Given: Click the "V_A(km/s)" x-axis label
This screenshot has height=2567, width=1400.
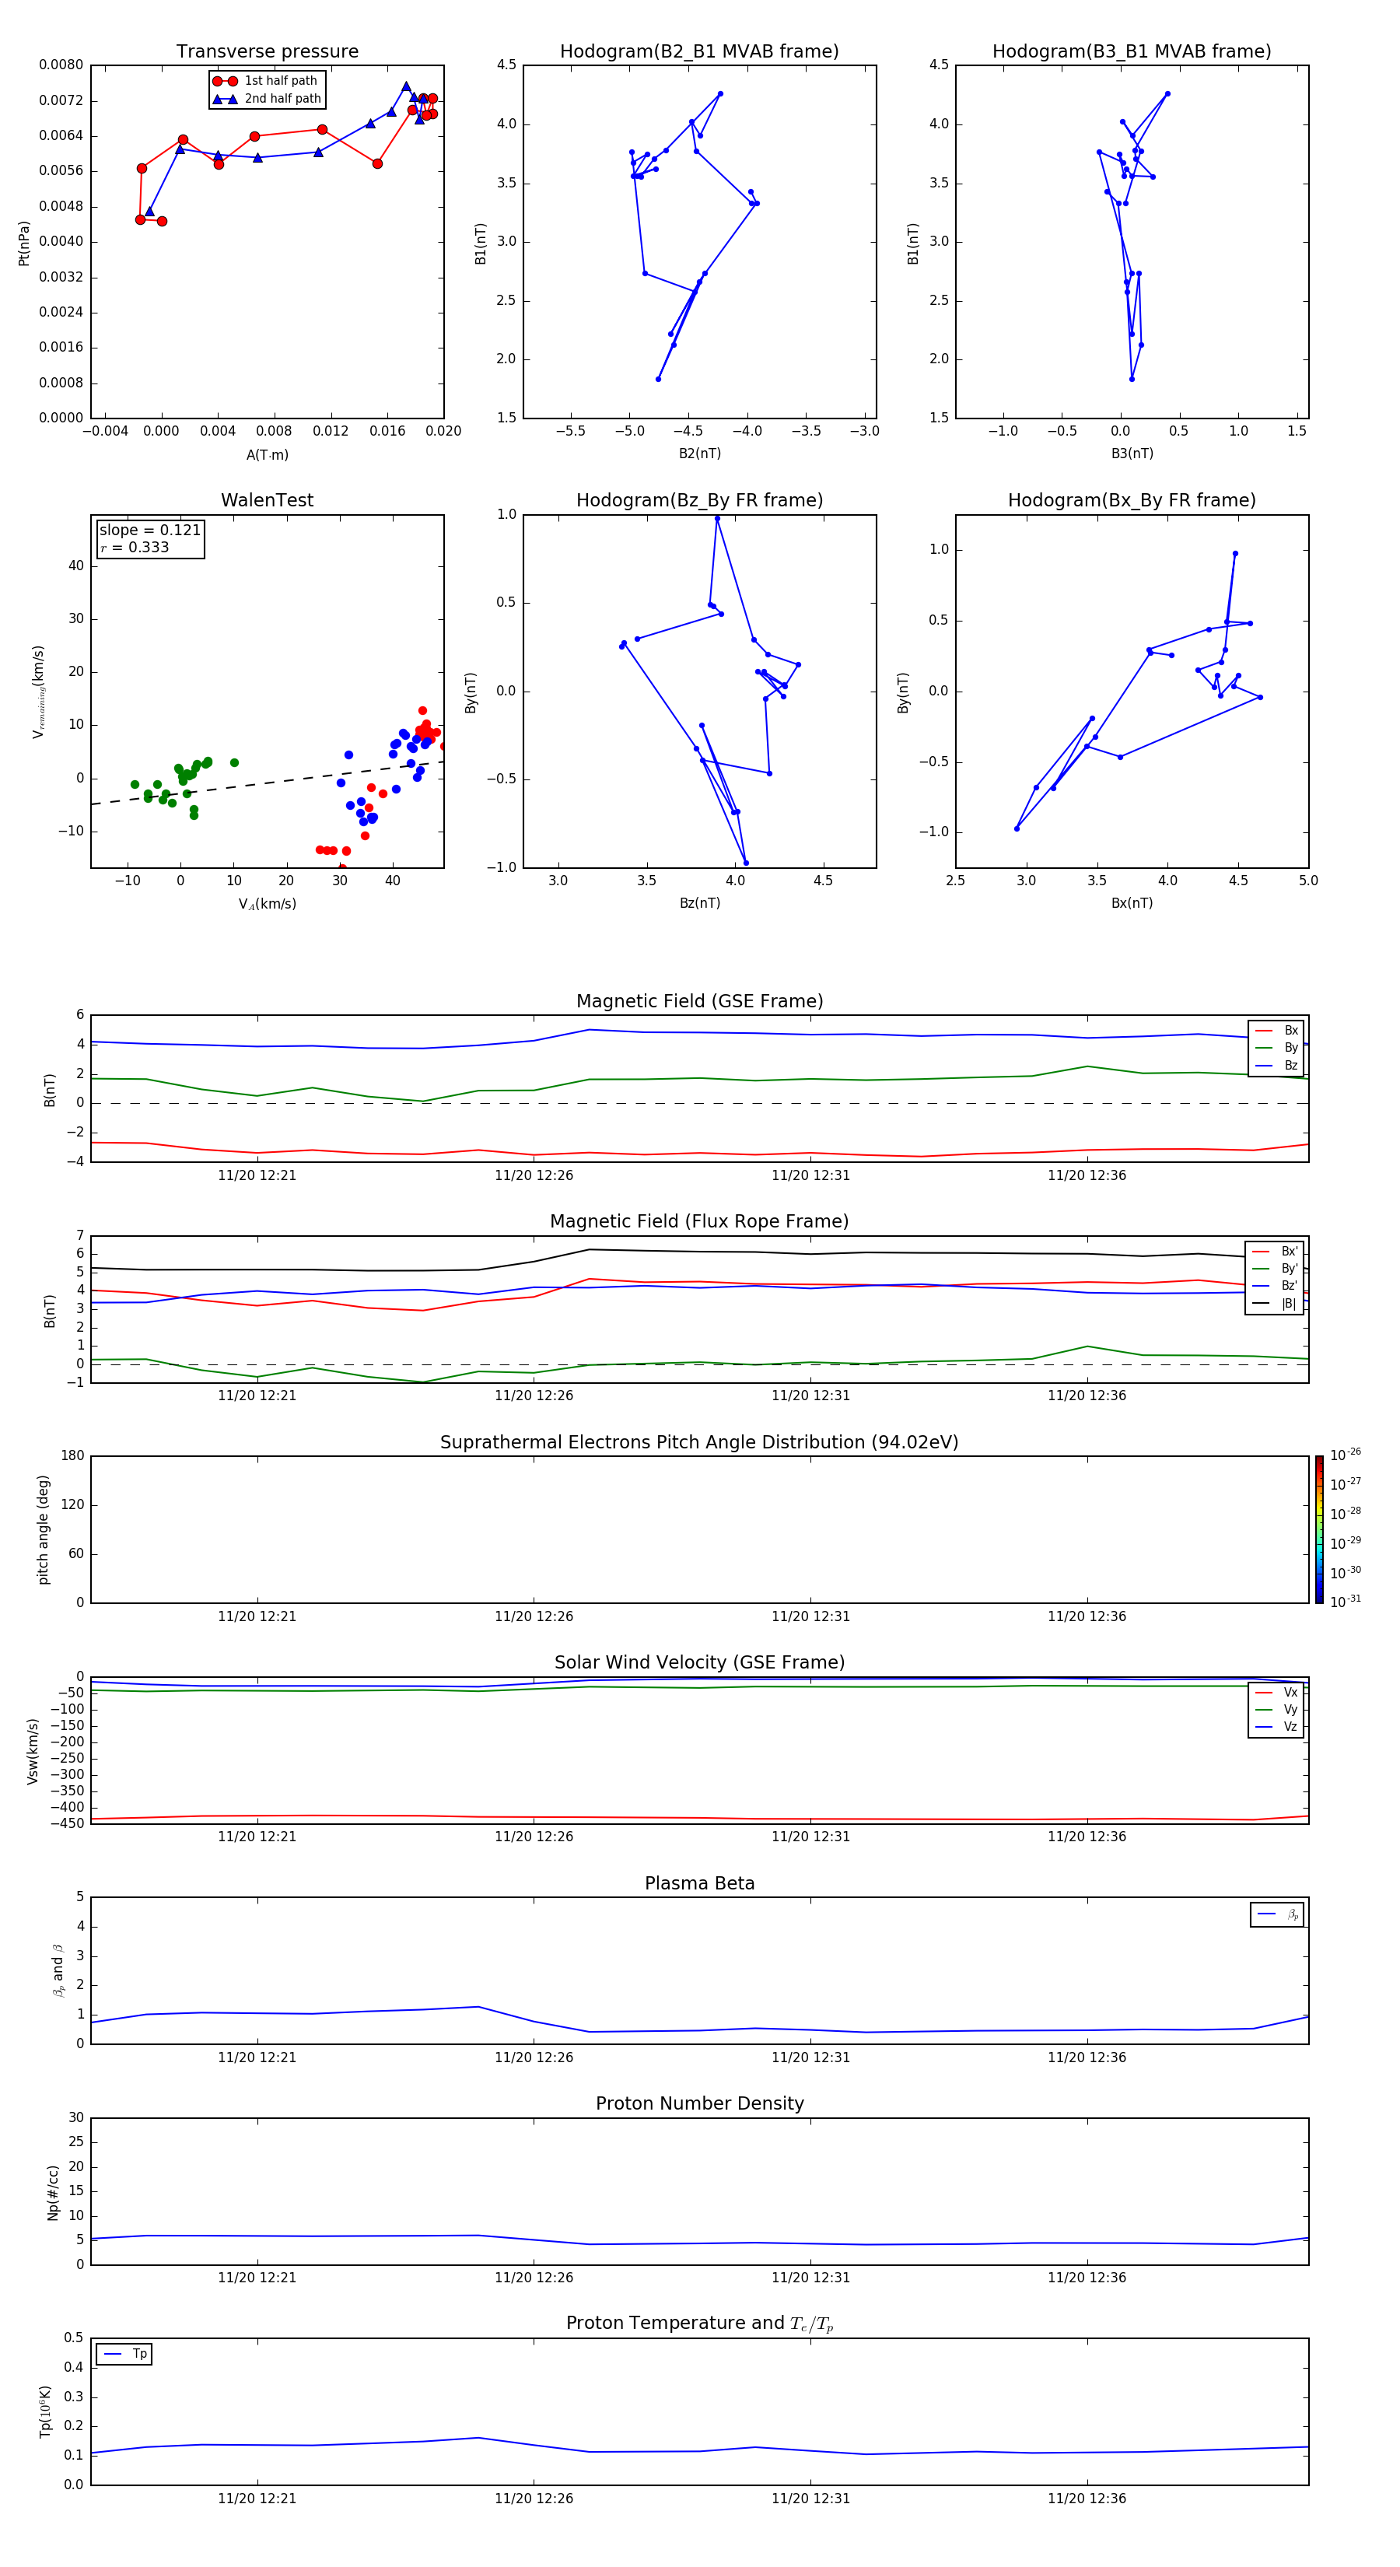Looking at the screenshot, I should click(267, 904).
